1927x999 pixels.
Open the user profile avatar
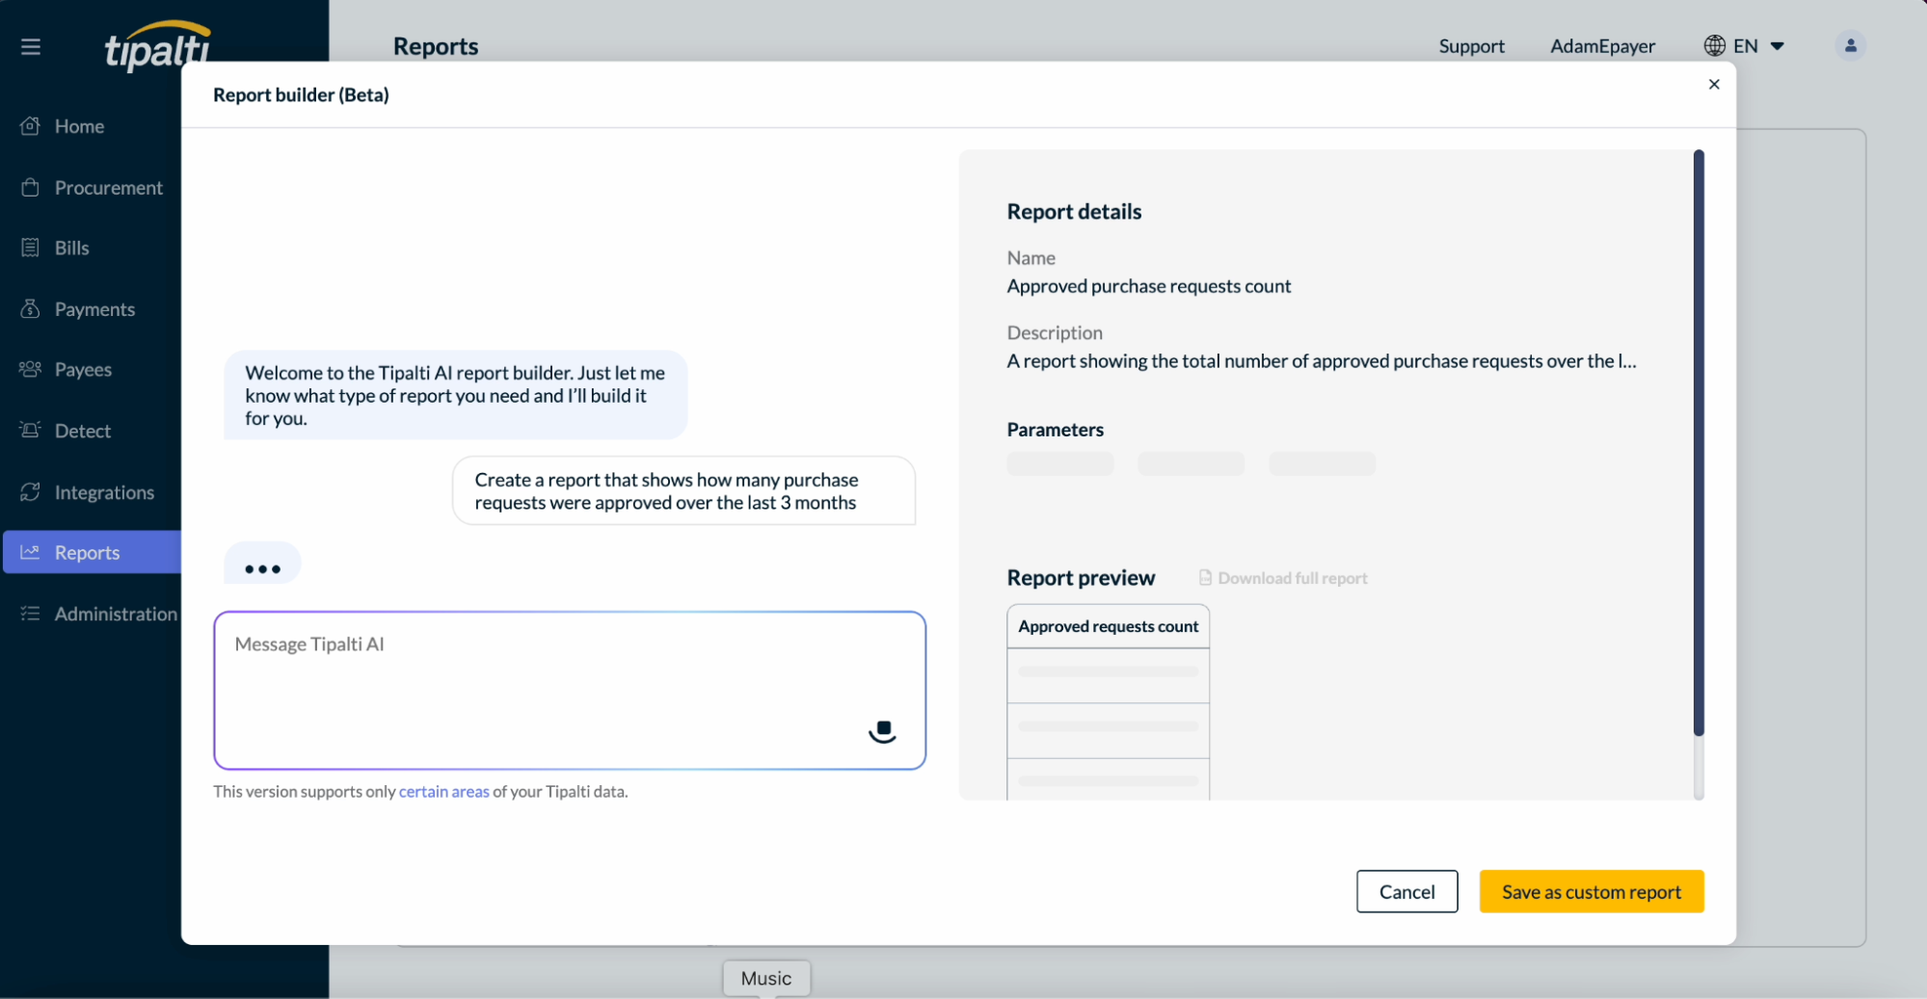tap(1850, 45)
